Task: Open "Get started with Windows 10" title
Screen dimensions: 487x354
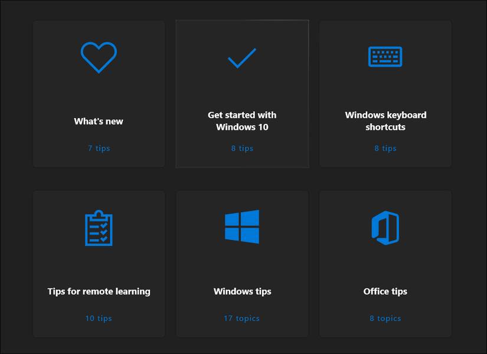Action: tap(242, 121)
